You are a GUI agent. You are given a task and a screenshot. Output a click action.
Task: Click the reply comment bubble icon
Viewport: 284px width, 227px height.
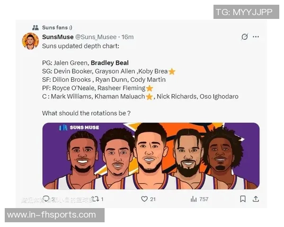46,199
